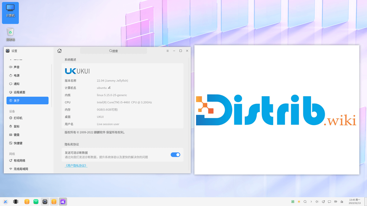Toggle 发送可选诊断数据 switch off
This screenshot has height=206, width=367.
point(176,155)
